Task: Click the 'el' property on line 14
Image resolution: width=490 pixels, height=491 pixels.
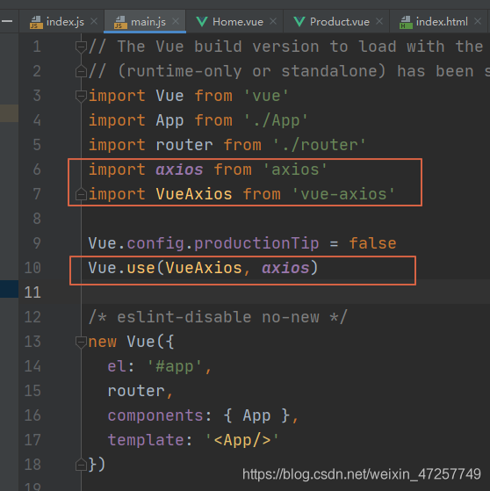Action: pos(117,366)
